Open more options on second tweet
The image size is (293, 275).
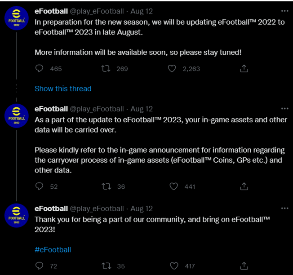click(284, 109)
